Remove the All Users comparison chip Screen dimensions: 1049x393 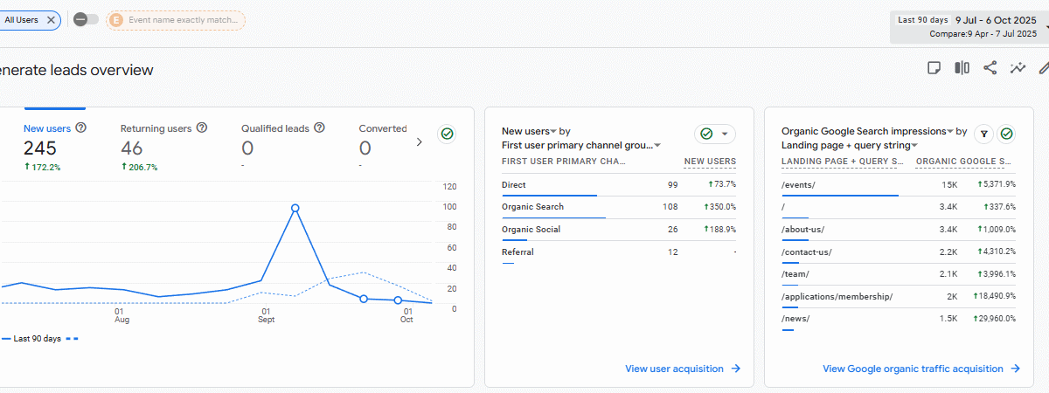click(x=51, y=19)
